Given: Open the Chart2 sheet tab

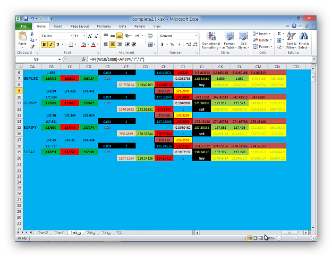Looking at the screenshot, I should (x=42, y=233).
